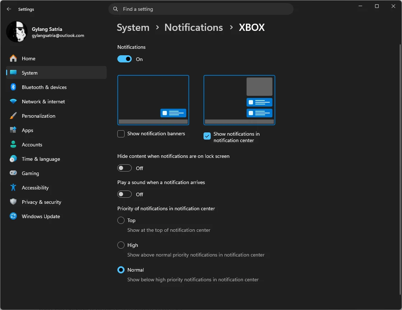Image resolution: width=402 pixels, height=310 pixels.
Task: Minimize the Settings window
Action: tap(360, 6)
